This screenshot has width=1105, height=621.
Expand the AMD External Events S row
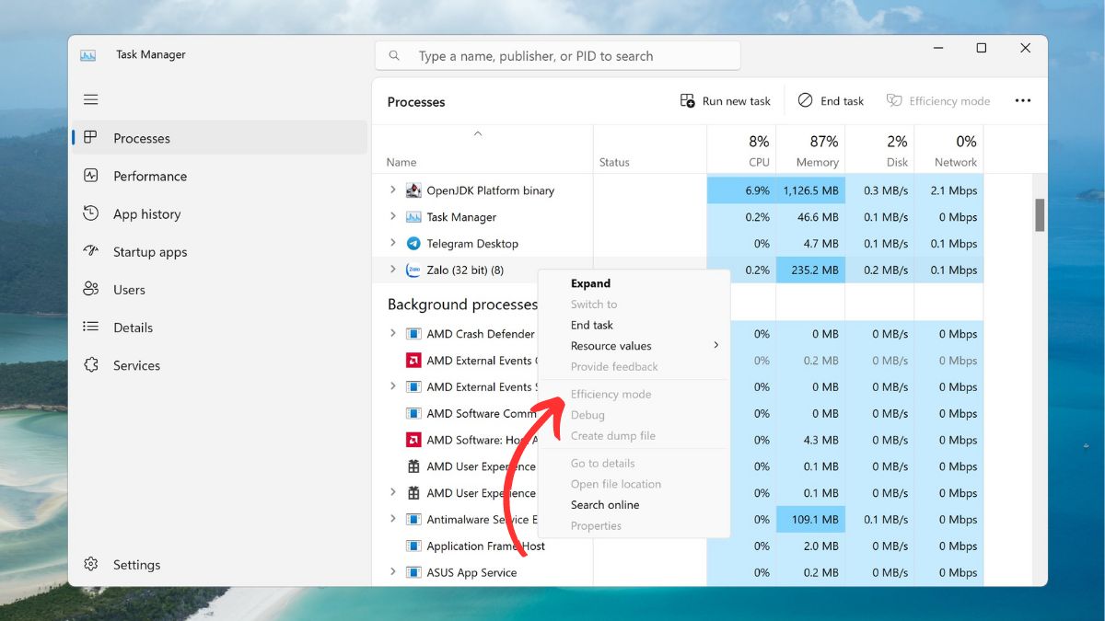tap(392, 386)
